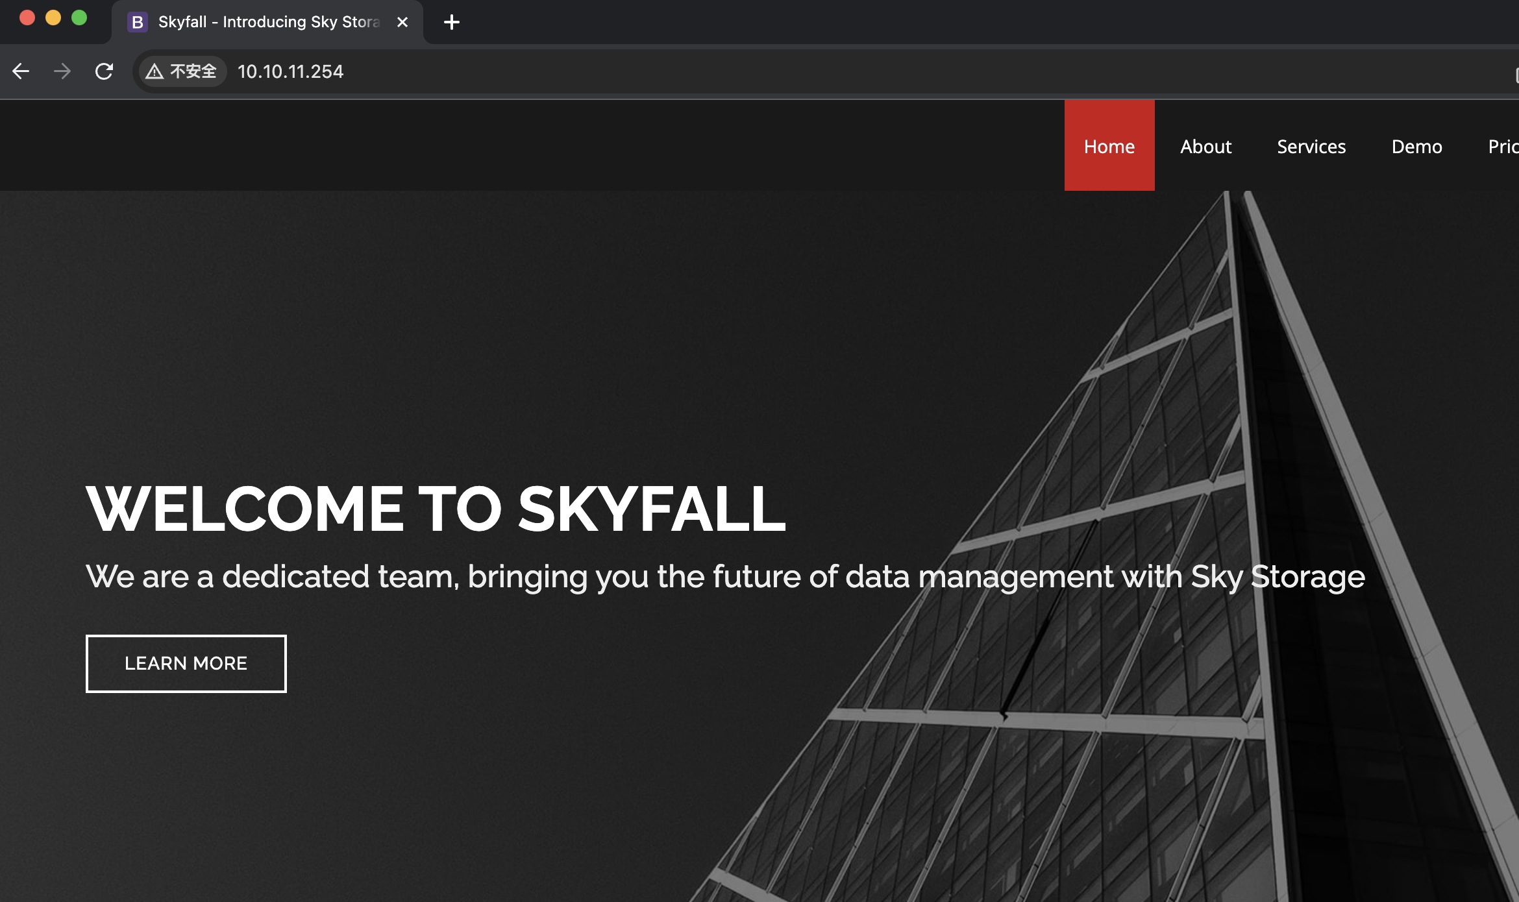Click the browser forward arrow
Screen dimensions: 1519x902
click(x=62, y=71)
